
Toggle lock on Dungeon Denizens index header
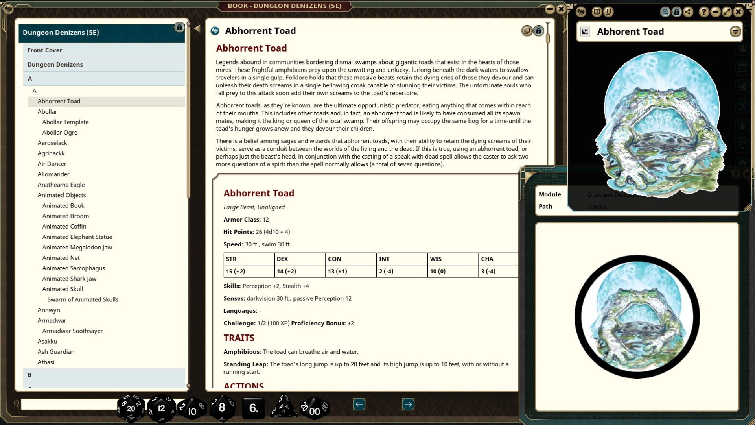pyautogui.click(x=179, y=28)
